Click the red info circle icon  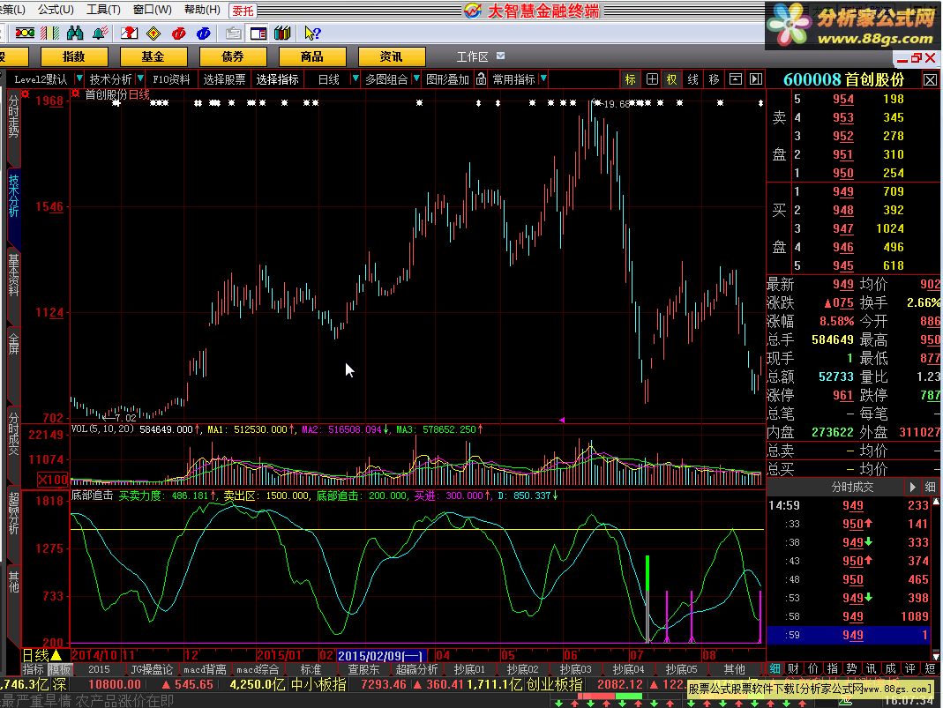(x=178, y=33)
